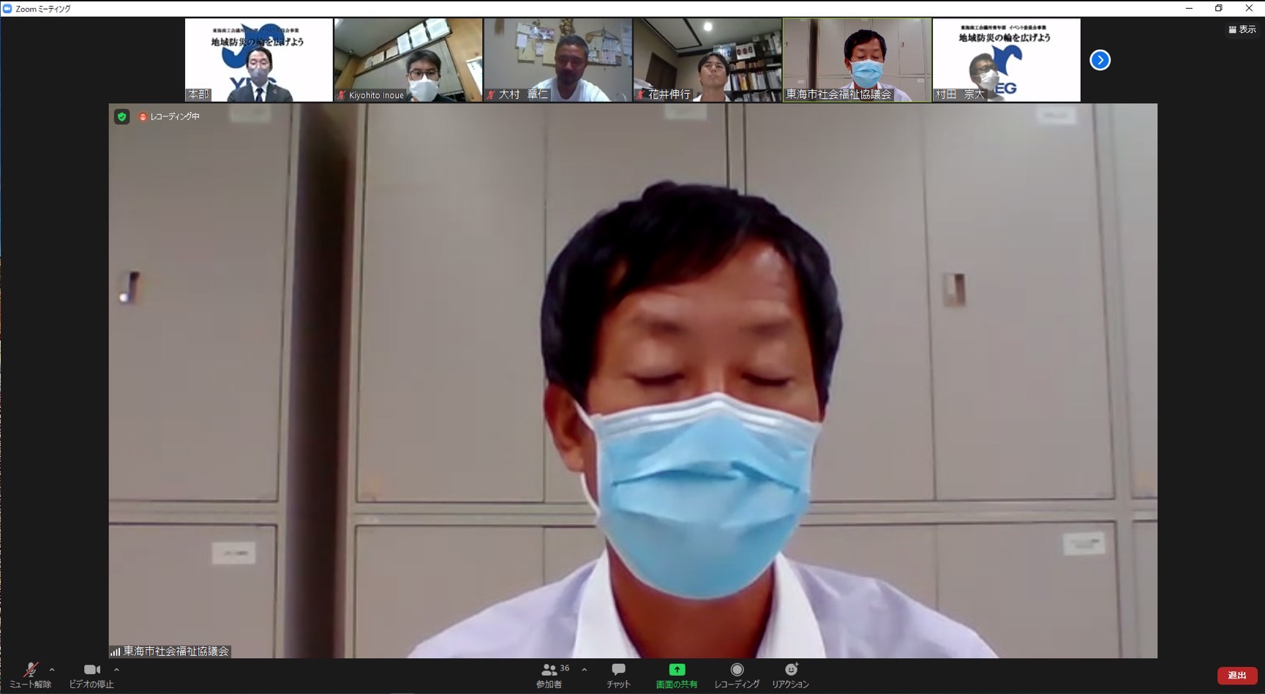Start screen sharing with 画面の共有
This screenshot has width=1265, height=694.
(x=677, y=675)
